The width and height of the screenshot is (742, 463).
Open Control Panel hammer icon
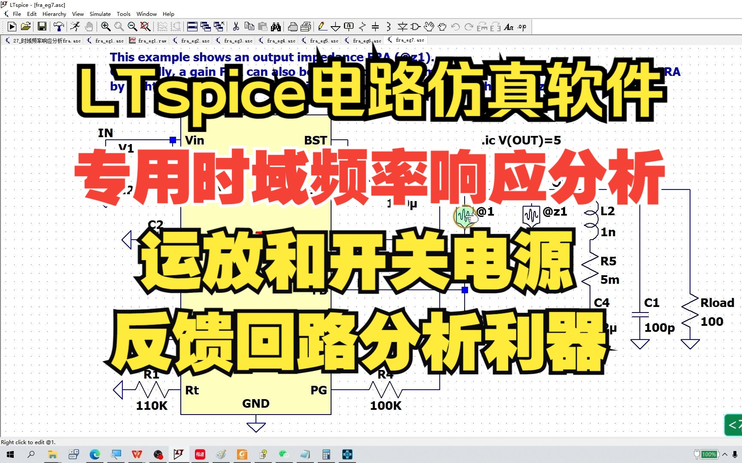pos(59,27)
